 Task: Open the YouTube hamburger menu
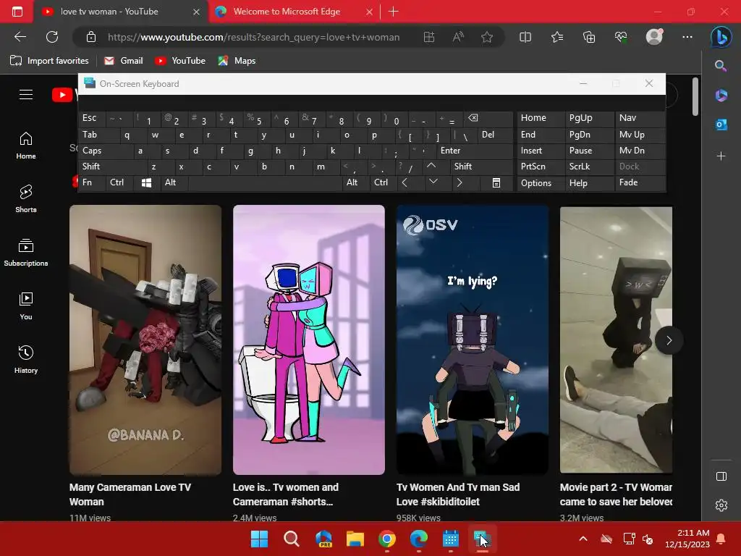[x=26, y=95]
